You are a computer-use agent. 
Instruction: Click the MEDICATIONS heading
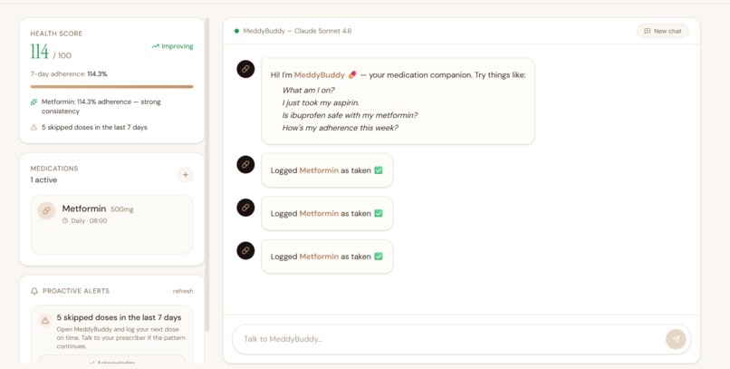point(54,169)
